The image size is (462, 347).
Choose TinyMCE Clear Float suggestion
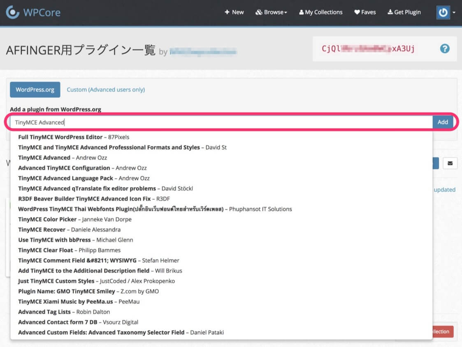coord(221,250)
